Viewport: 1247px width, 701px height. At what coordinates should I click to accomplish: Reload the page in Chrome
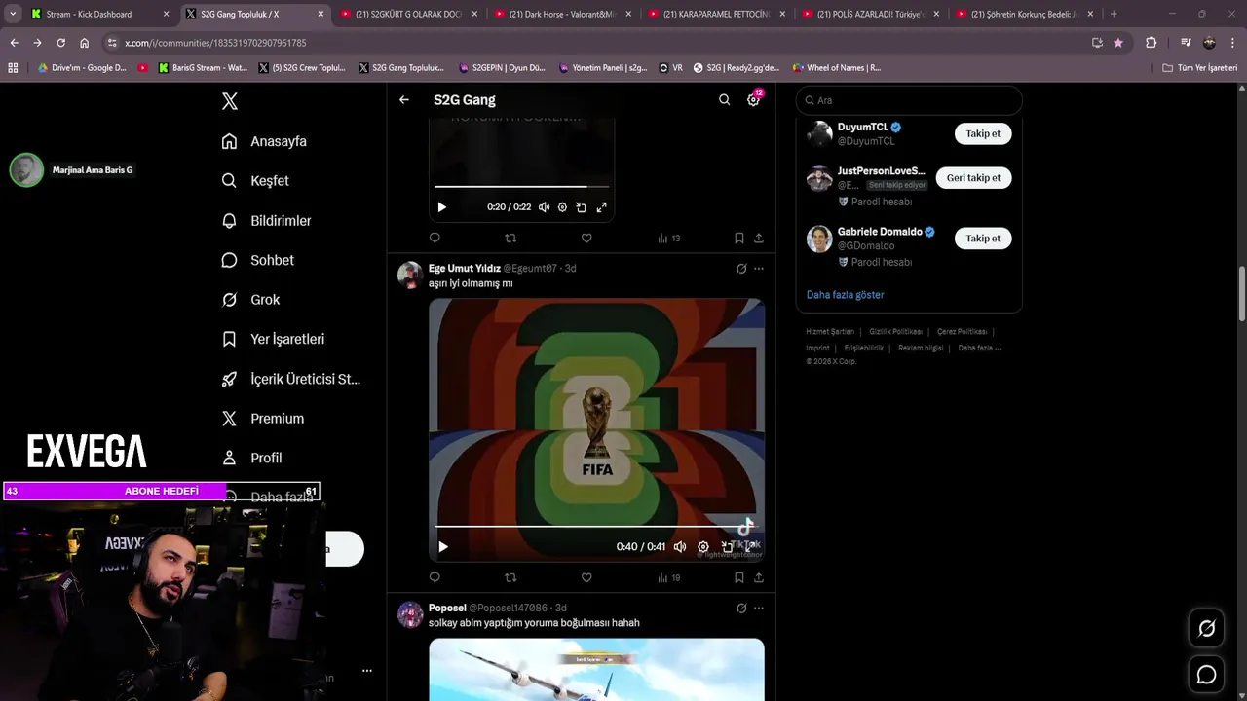60,43
